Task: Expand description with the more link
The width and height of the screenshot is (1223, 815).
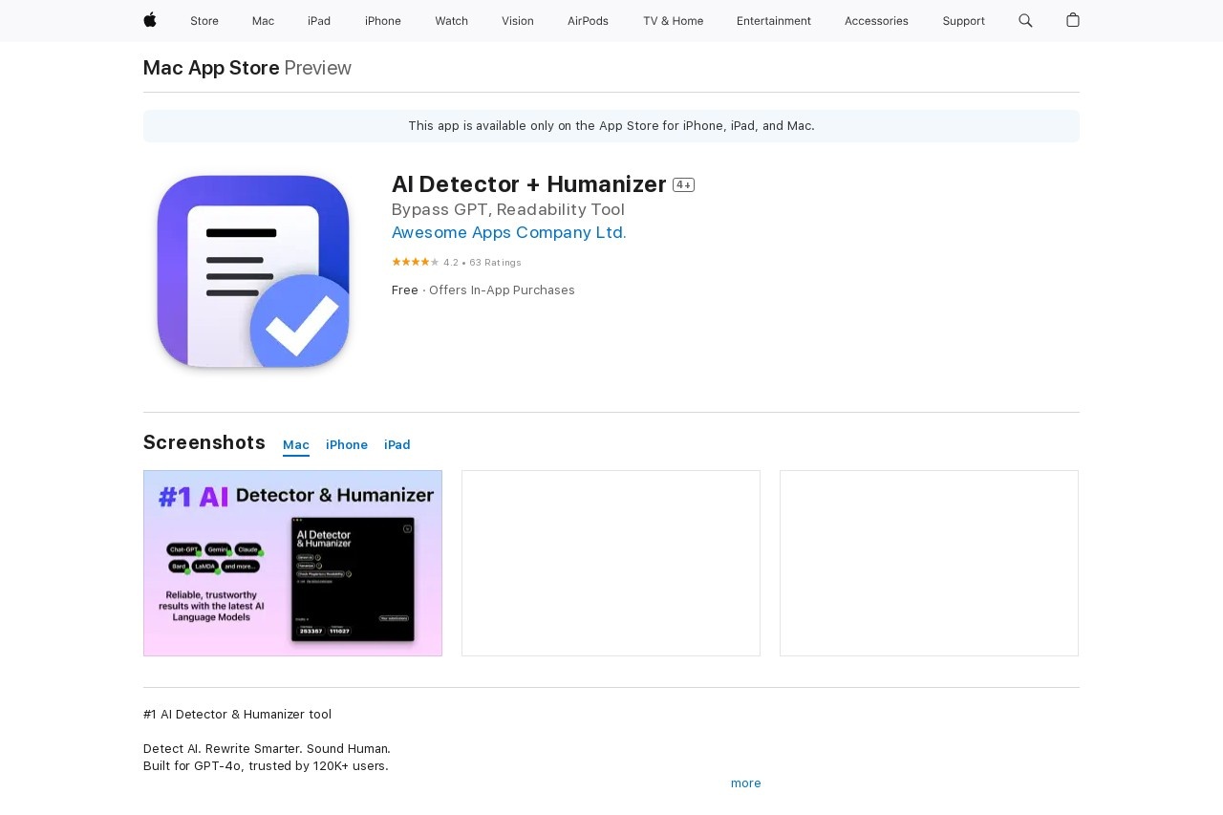Action: (746, 783)
